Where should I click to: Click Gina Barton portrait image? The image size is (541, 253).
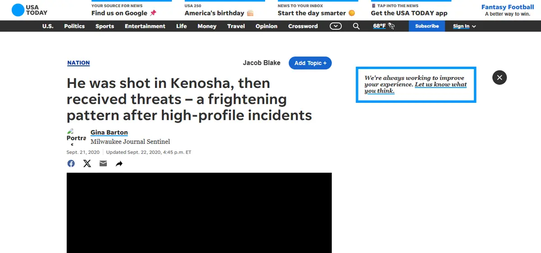pyautogui.click(x=76, y=138)
